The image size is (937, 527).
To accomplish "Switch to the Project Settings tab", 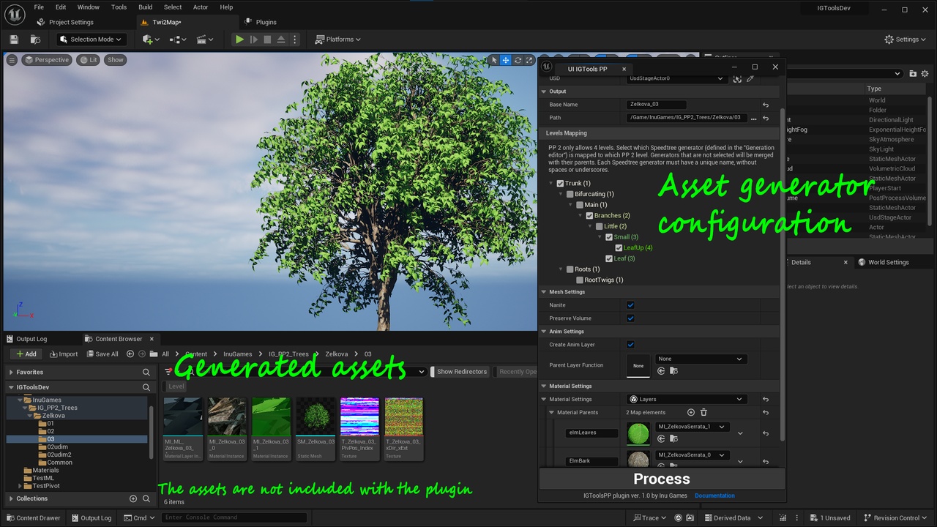I will (x=71, y=22).
